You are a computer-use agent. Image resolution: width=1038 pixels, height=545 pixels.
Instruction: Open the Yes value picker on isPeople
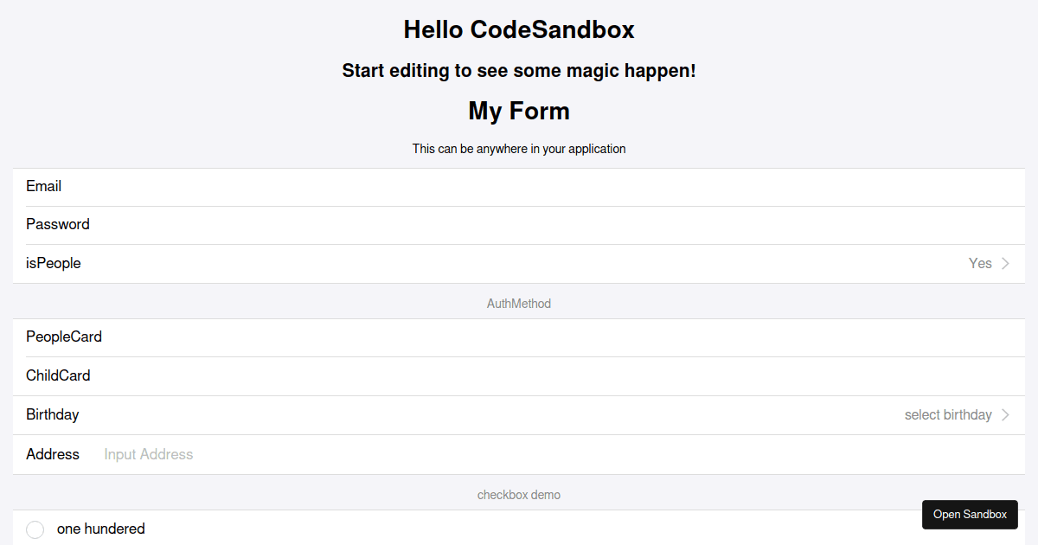click(x=980, y=263)
